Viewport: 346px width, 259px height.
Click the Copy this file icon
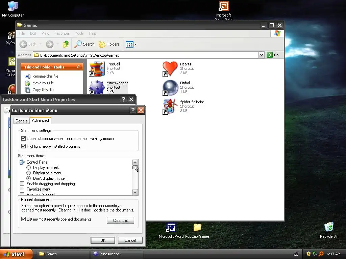[x=28, y=90]
